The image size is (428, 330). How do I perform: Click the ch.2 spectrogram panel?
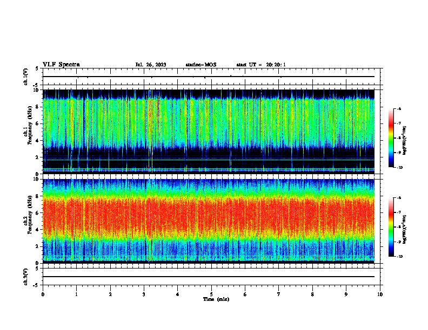pyautogui.click(x=209, y=221)
